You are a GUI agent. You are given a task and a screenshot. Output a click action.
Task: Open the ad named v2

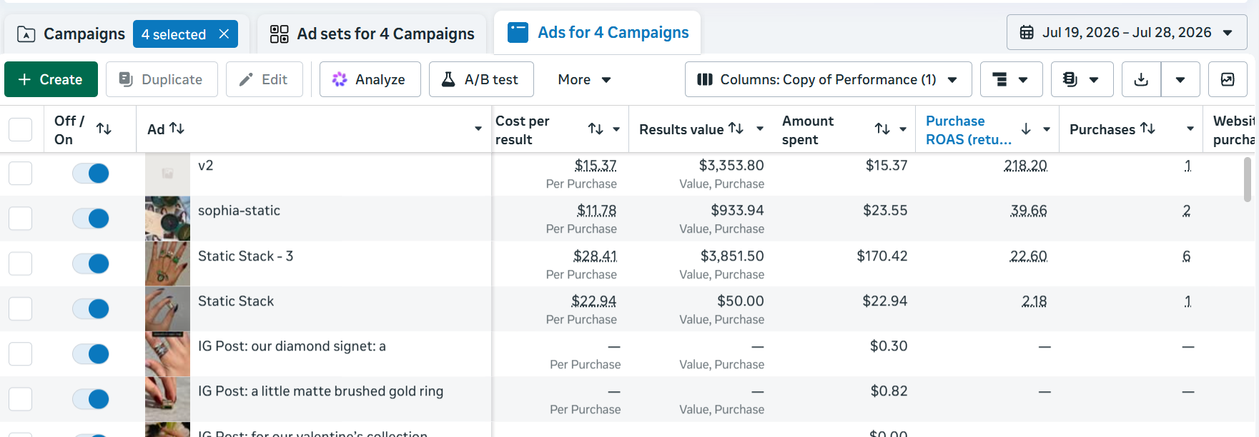tap(205, 165)
